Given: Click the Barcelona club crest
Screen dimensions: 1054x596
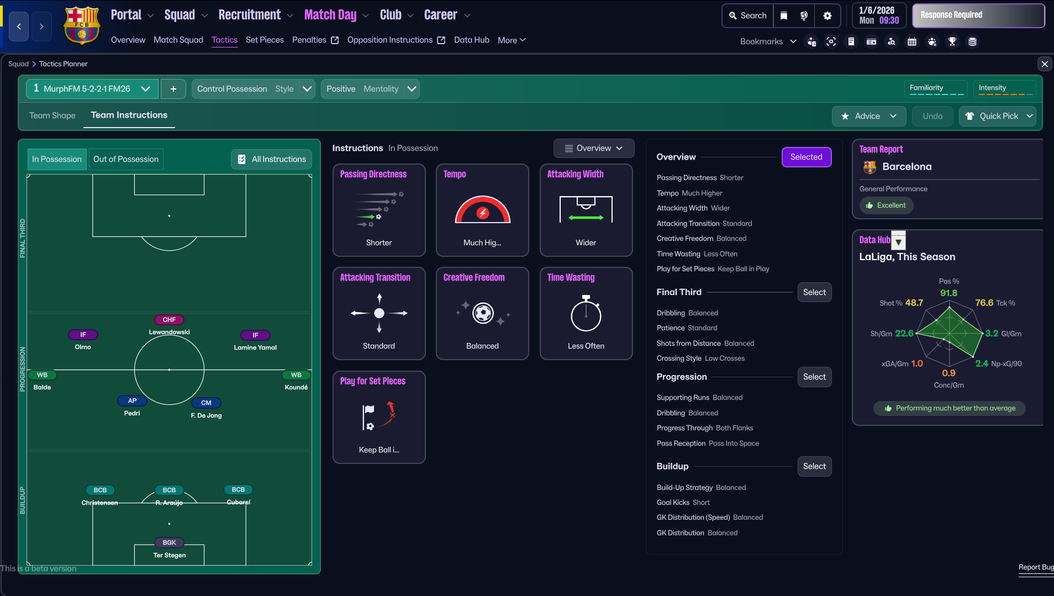Looking at the screenshot, I should pyautogui.click(x=82, y=25).
